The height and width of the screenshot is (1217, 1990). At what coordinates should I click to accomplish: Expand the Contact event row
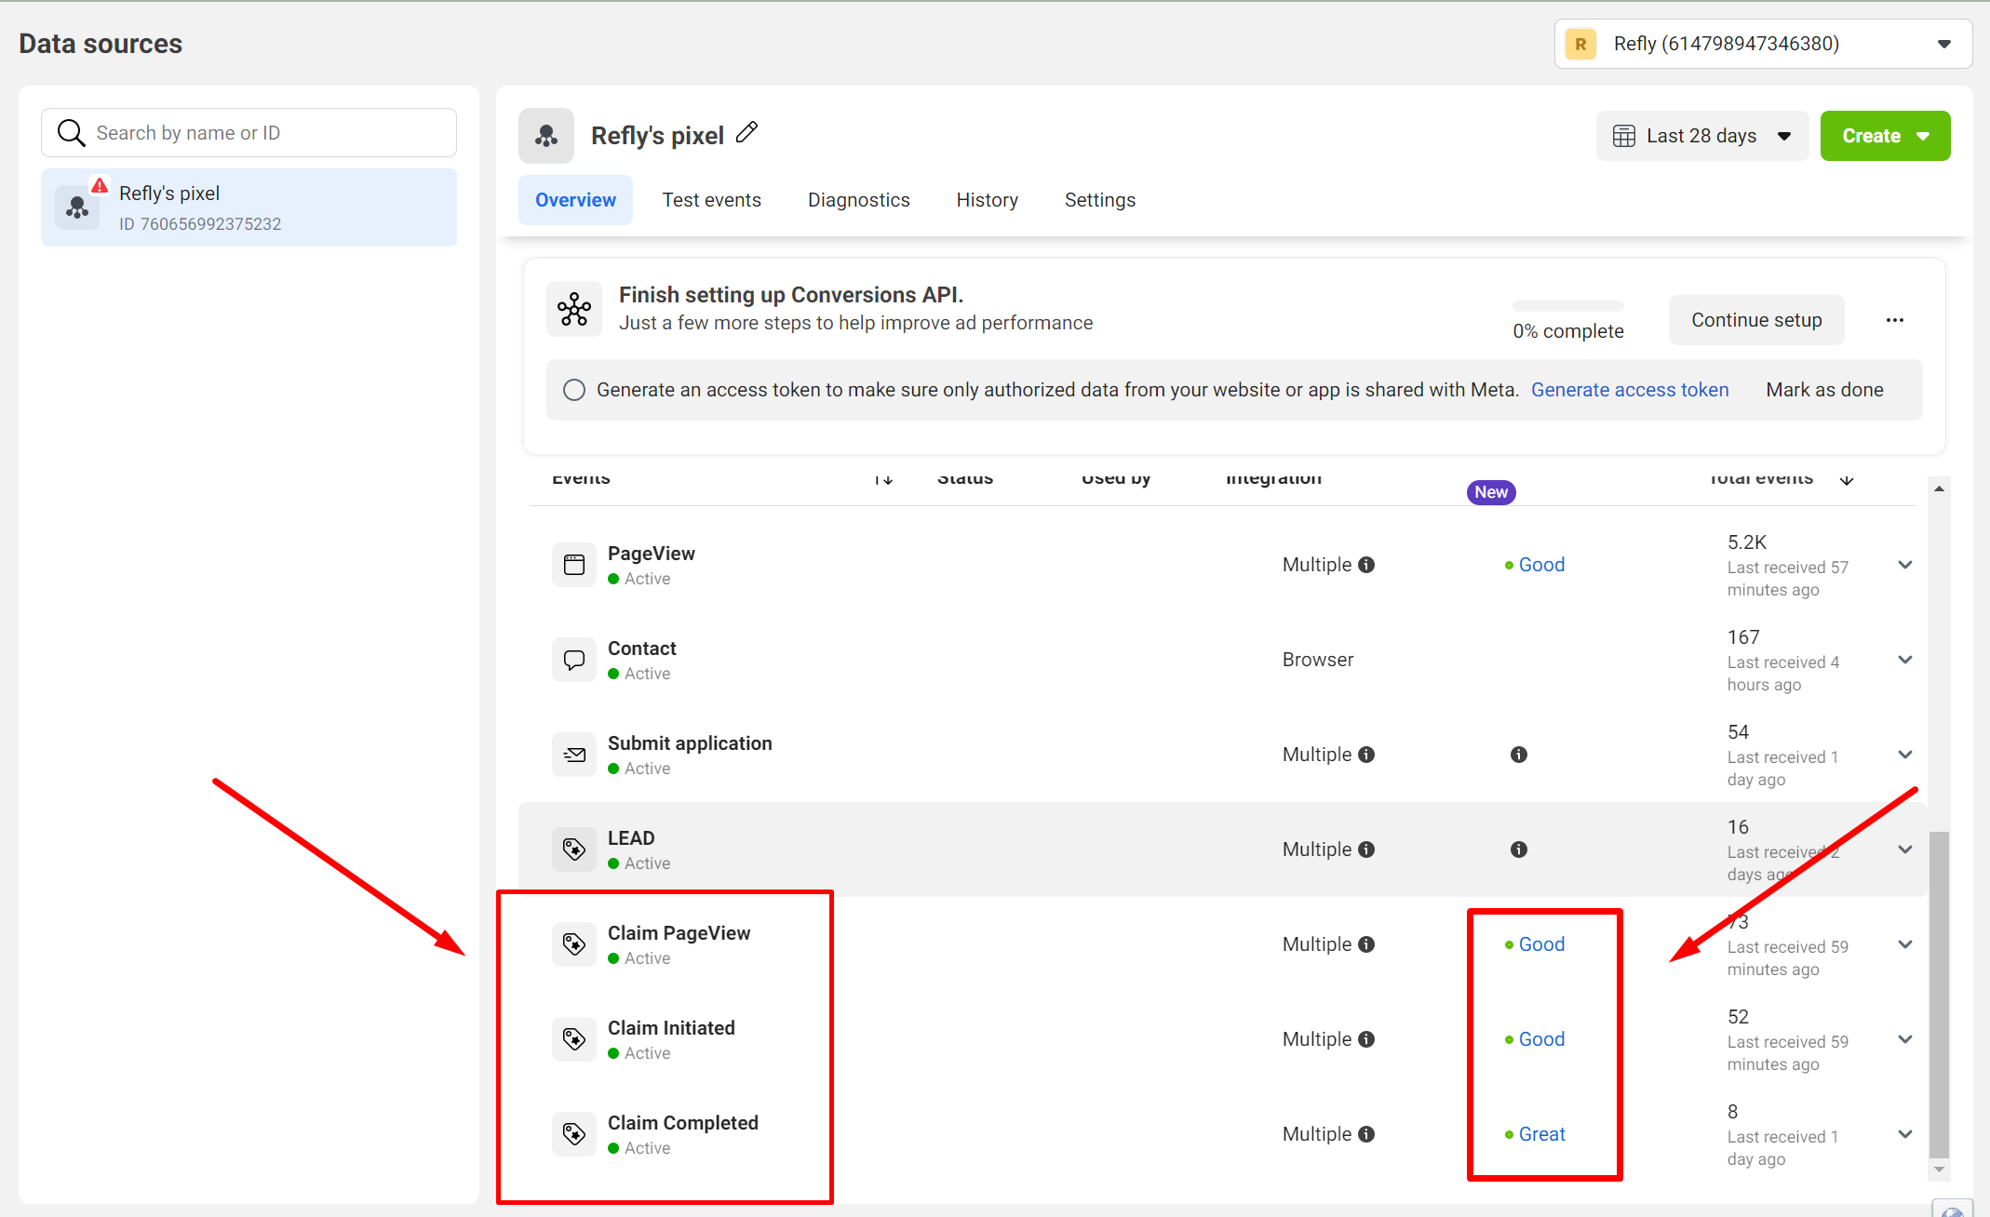click(x=1905, y=660)
